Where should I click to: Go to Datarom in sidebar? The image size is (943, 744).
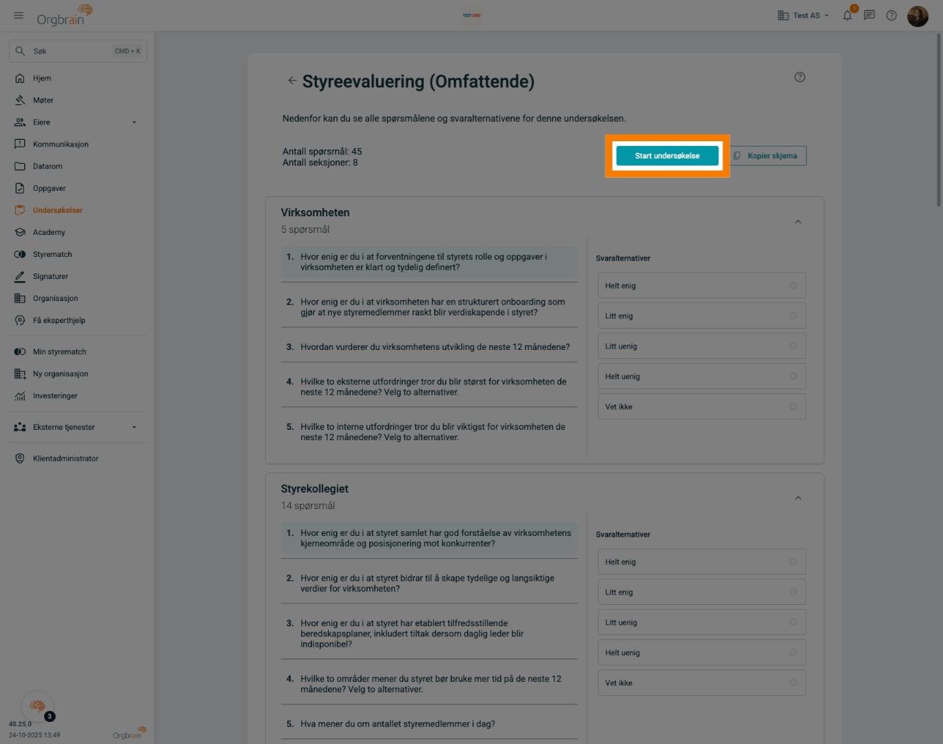(48, 166)
